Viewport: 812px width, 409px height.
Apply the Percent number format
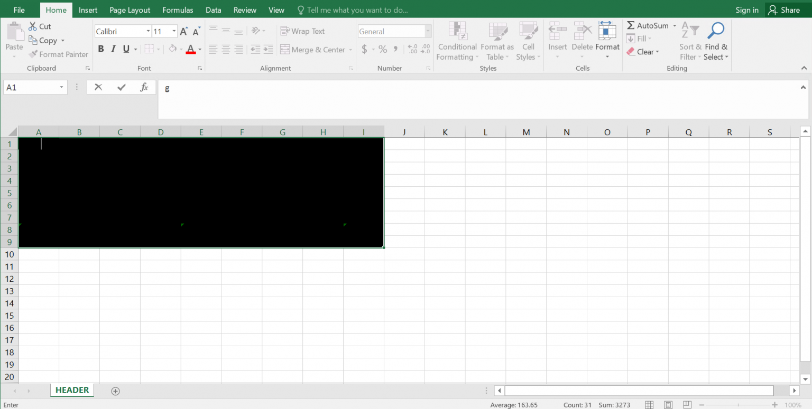tap(382, 49)
